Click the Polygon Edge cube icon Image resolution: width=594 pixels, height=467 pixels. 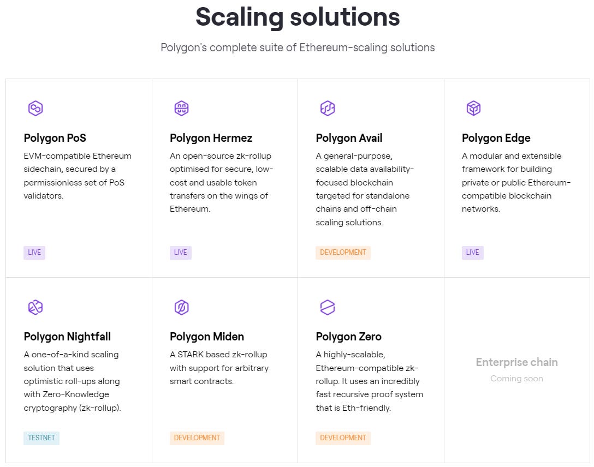[473, 108]
